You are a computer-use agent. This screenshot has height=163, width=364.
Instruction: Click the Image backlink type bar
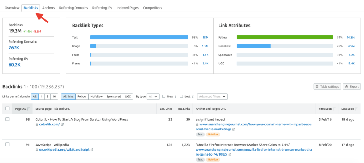tap(139, 46)
